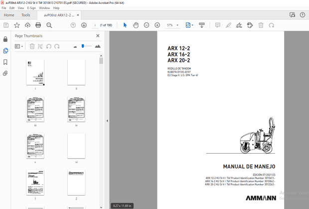Click the upload to cloud icon
The image size is (309, 209).
pos(27,25)
